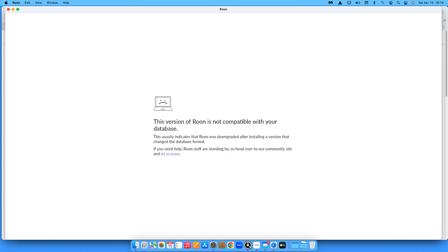Open Apple TV from the Dock
448x252 pixels.
(282, 245)
